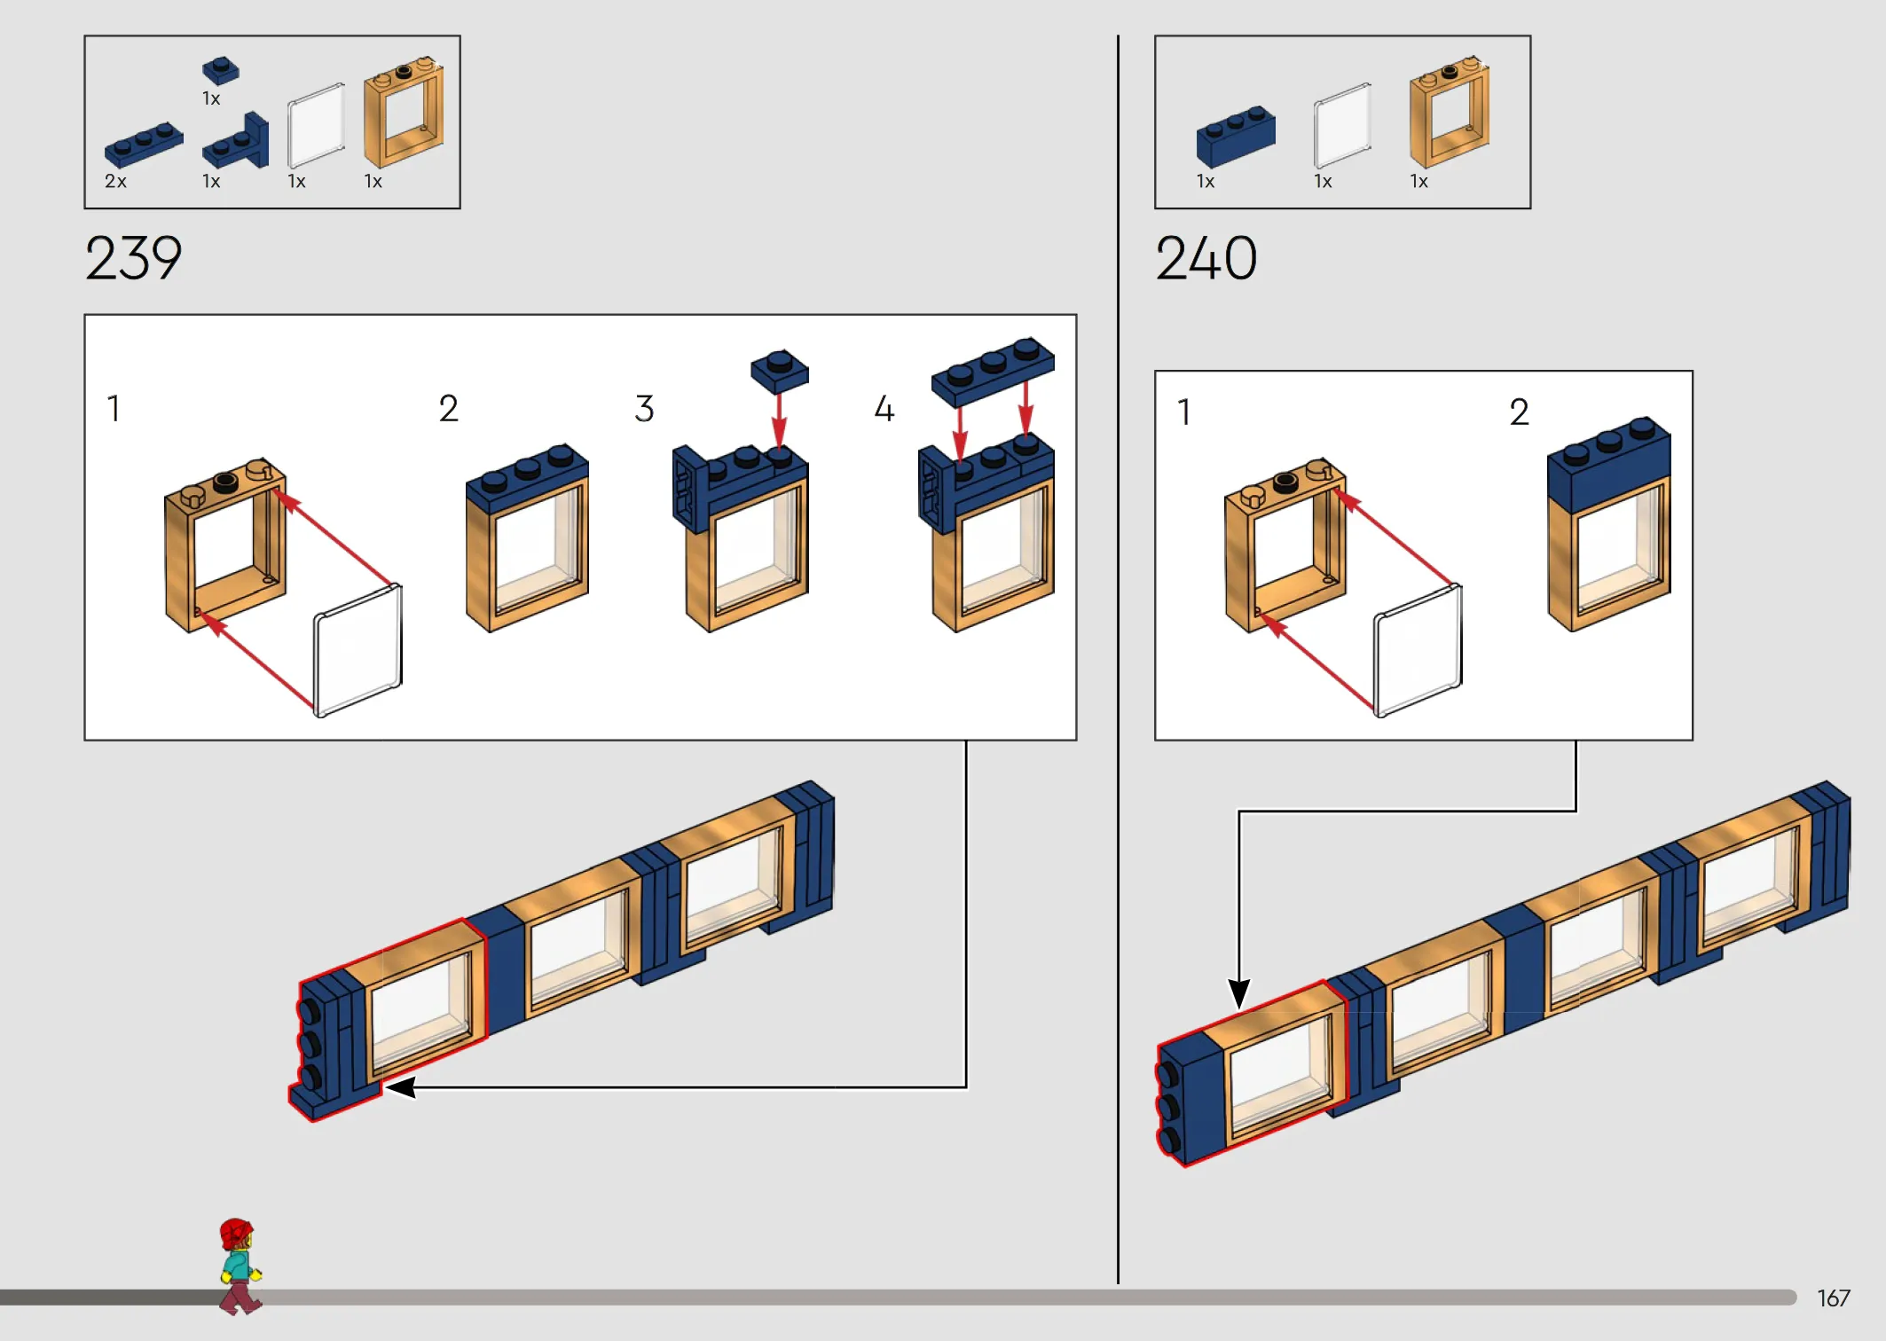Click the red-outlined window on the step 239 wall

(x=388, y=1020)
